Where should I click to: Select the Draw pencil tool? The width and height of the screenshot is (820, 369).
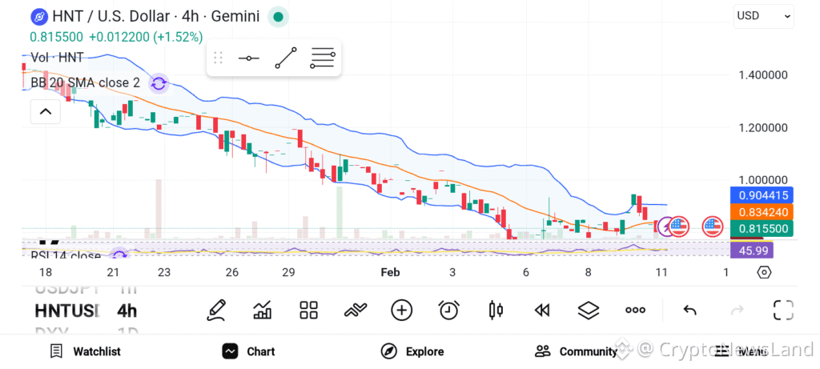point(216,310)
